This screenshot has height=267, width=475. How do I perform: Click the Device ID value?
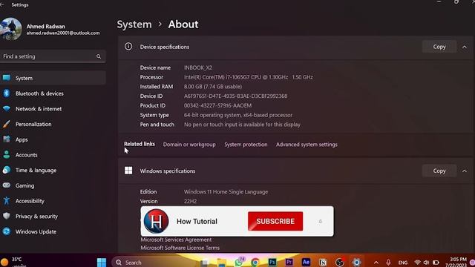tap(235, 96)
